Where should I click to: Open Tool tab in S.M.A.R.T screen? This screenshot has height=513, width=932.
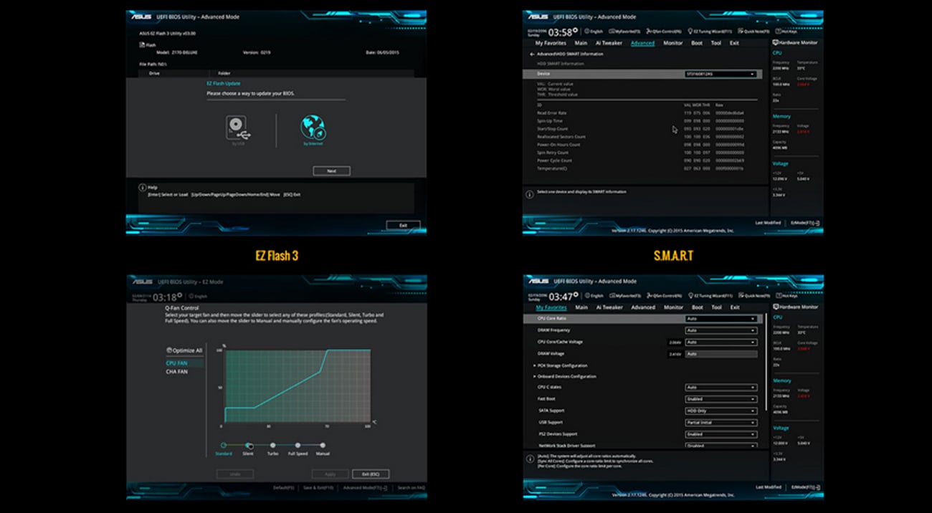pos(716,43)
